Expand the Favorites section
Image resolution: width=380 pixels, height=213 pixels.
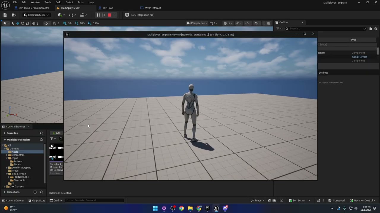[5, 133]
